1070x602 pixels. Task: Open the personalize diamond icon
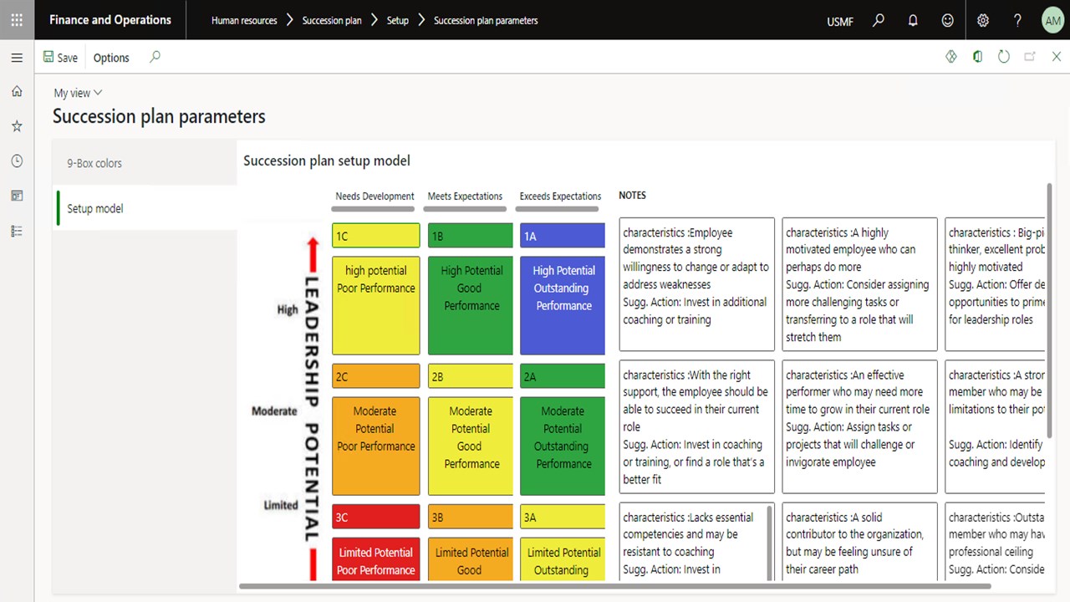point(950,57)
